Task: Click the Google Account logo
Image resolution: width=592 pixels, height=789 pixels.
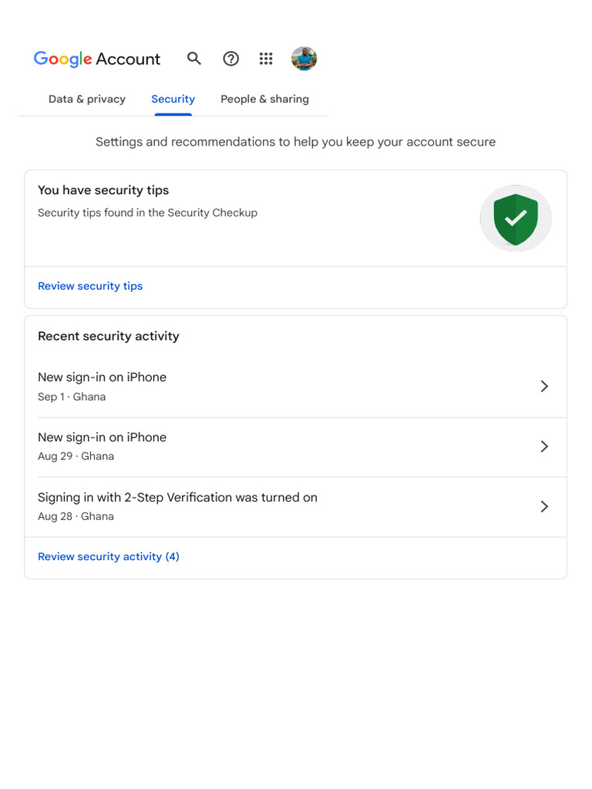Action: click(x=97, y=59)
